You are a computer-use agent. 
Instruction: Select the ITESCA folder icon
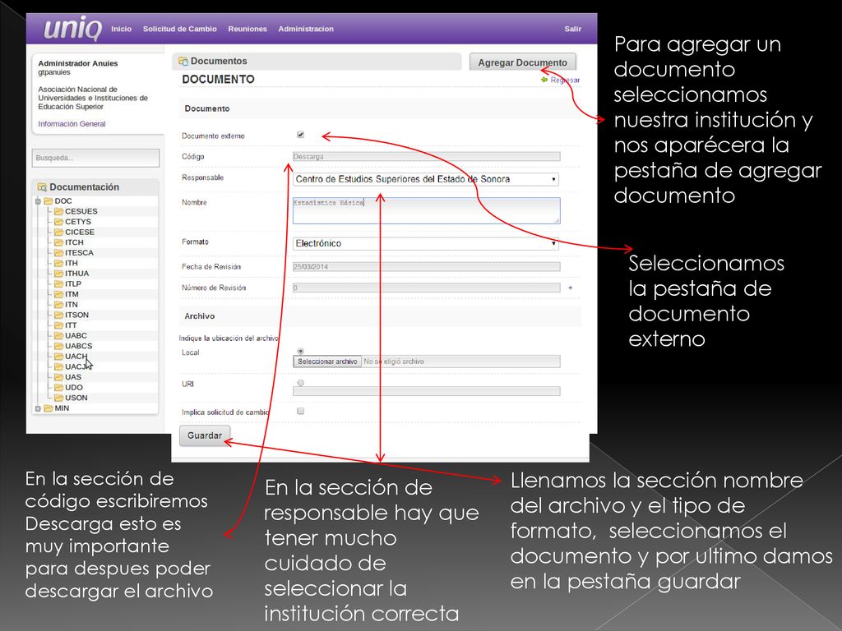click(58, 253)
